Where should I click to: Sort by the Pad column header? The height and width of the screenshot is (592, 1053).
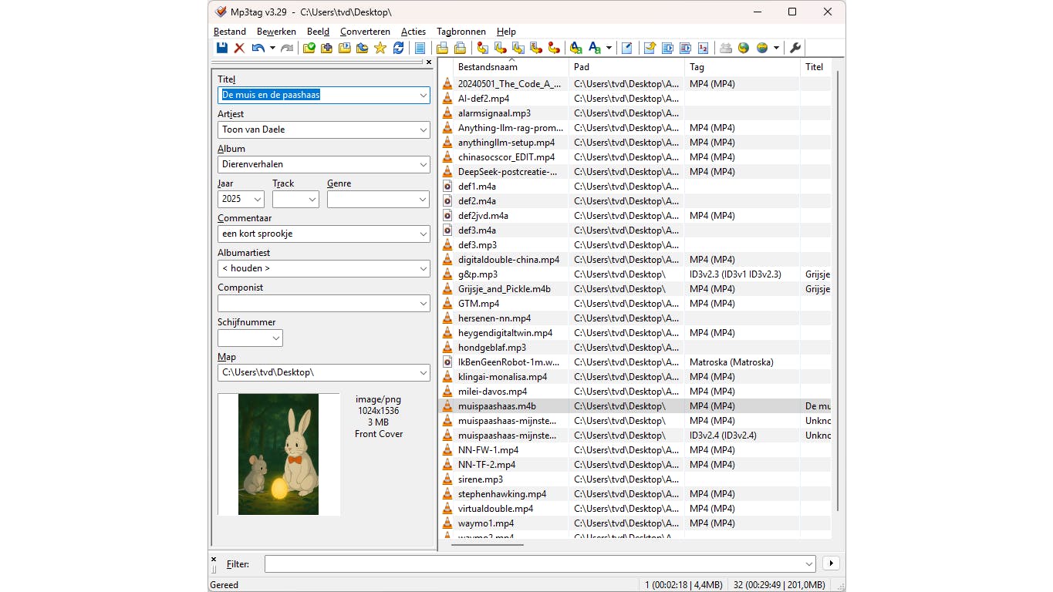[627, 67]
